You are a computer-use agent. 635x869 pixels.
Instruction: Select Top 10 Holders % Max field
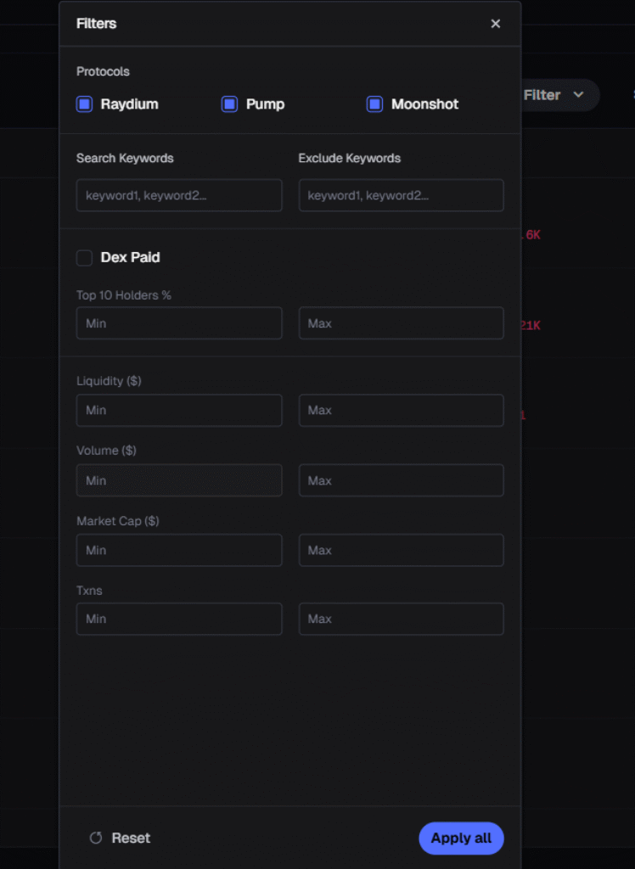point(401,323)
